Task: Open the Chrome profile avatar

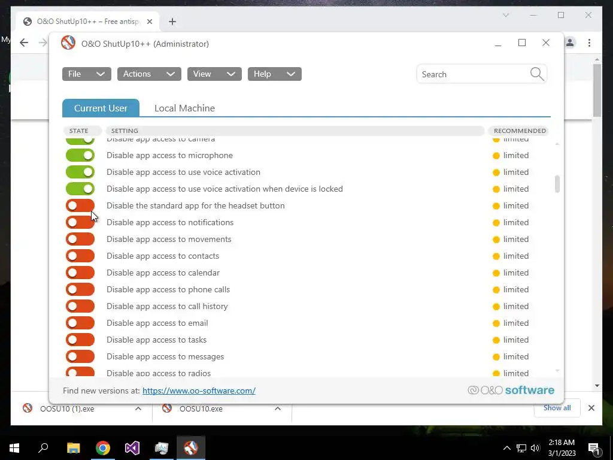Action: (x=570, y=43)
